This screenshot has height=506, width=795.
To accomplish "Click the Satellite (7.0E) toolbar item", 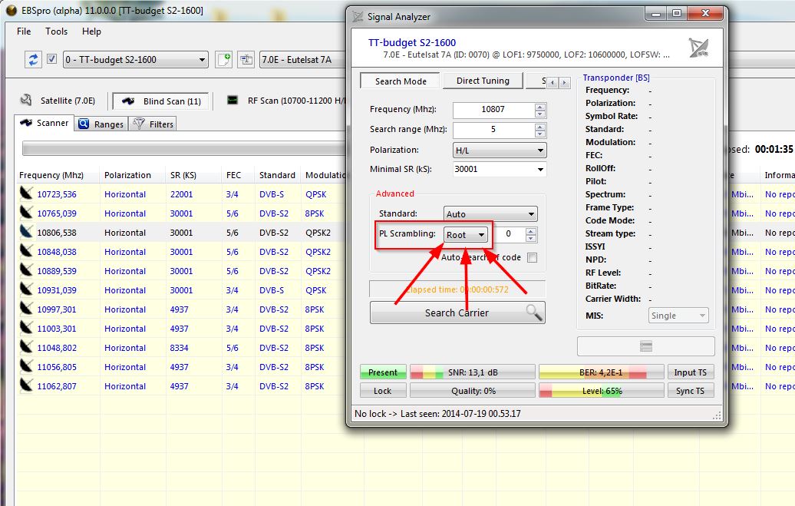I will 58,101.
